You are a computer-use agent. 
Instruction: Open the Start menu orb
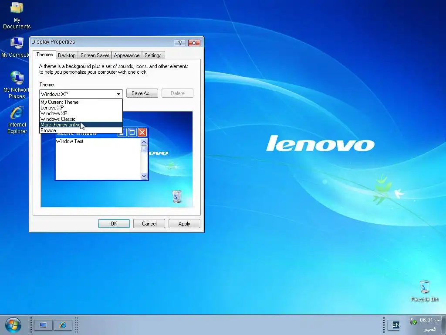pyautogui.click(x=13, y=325)
